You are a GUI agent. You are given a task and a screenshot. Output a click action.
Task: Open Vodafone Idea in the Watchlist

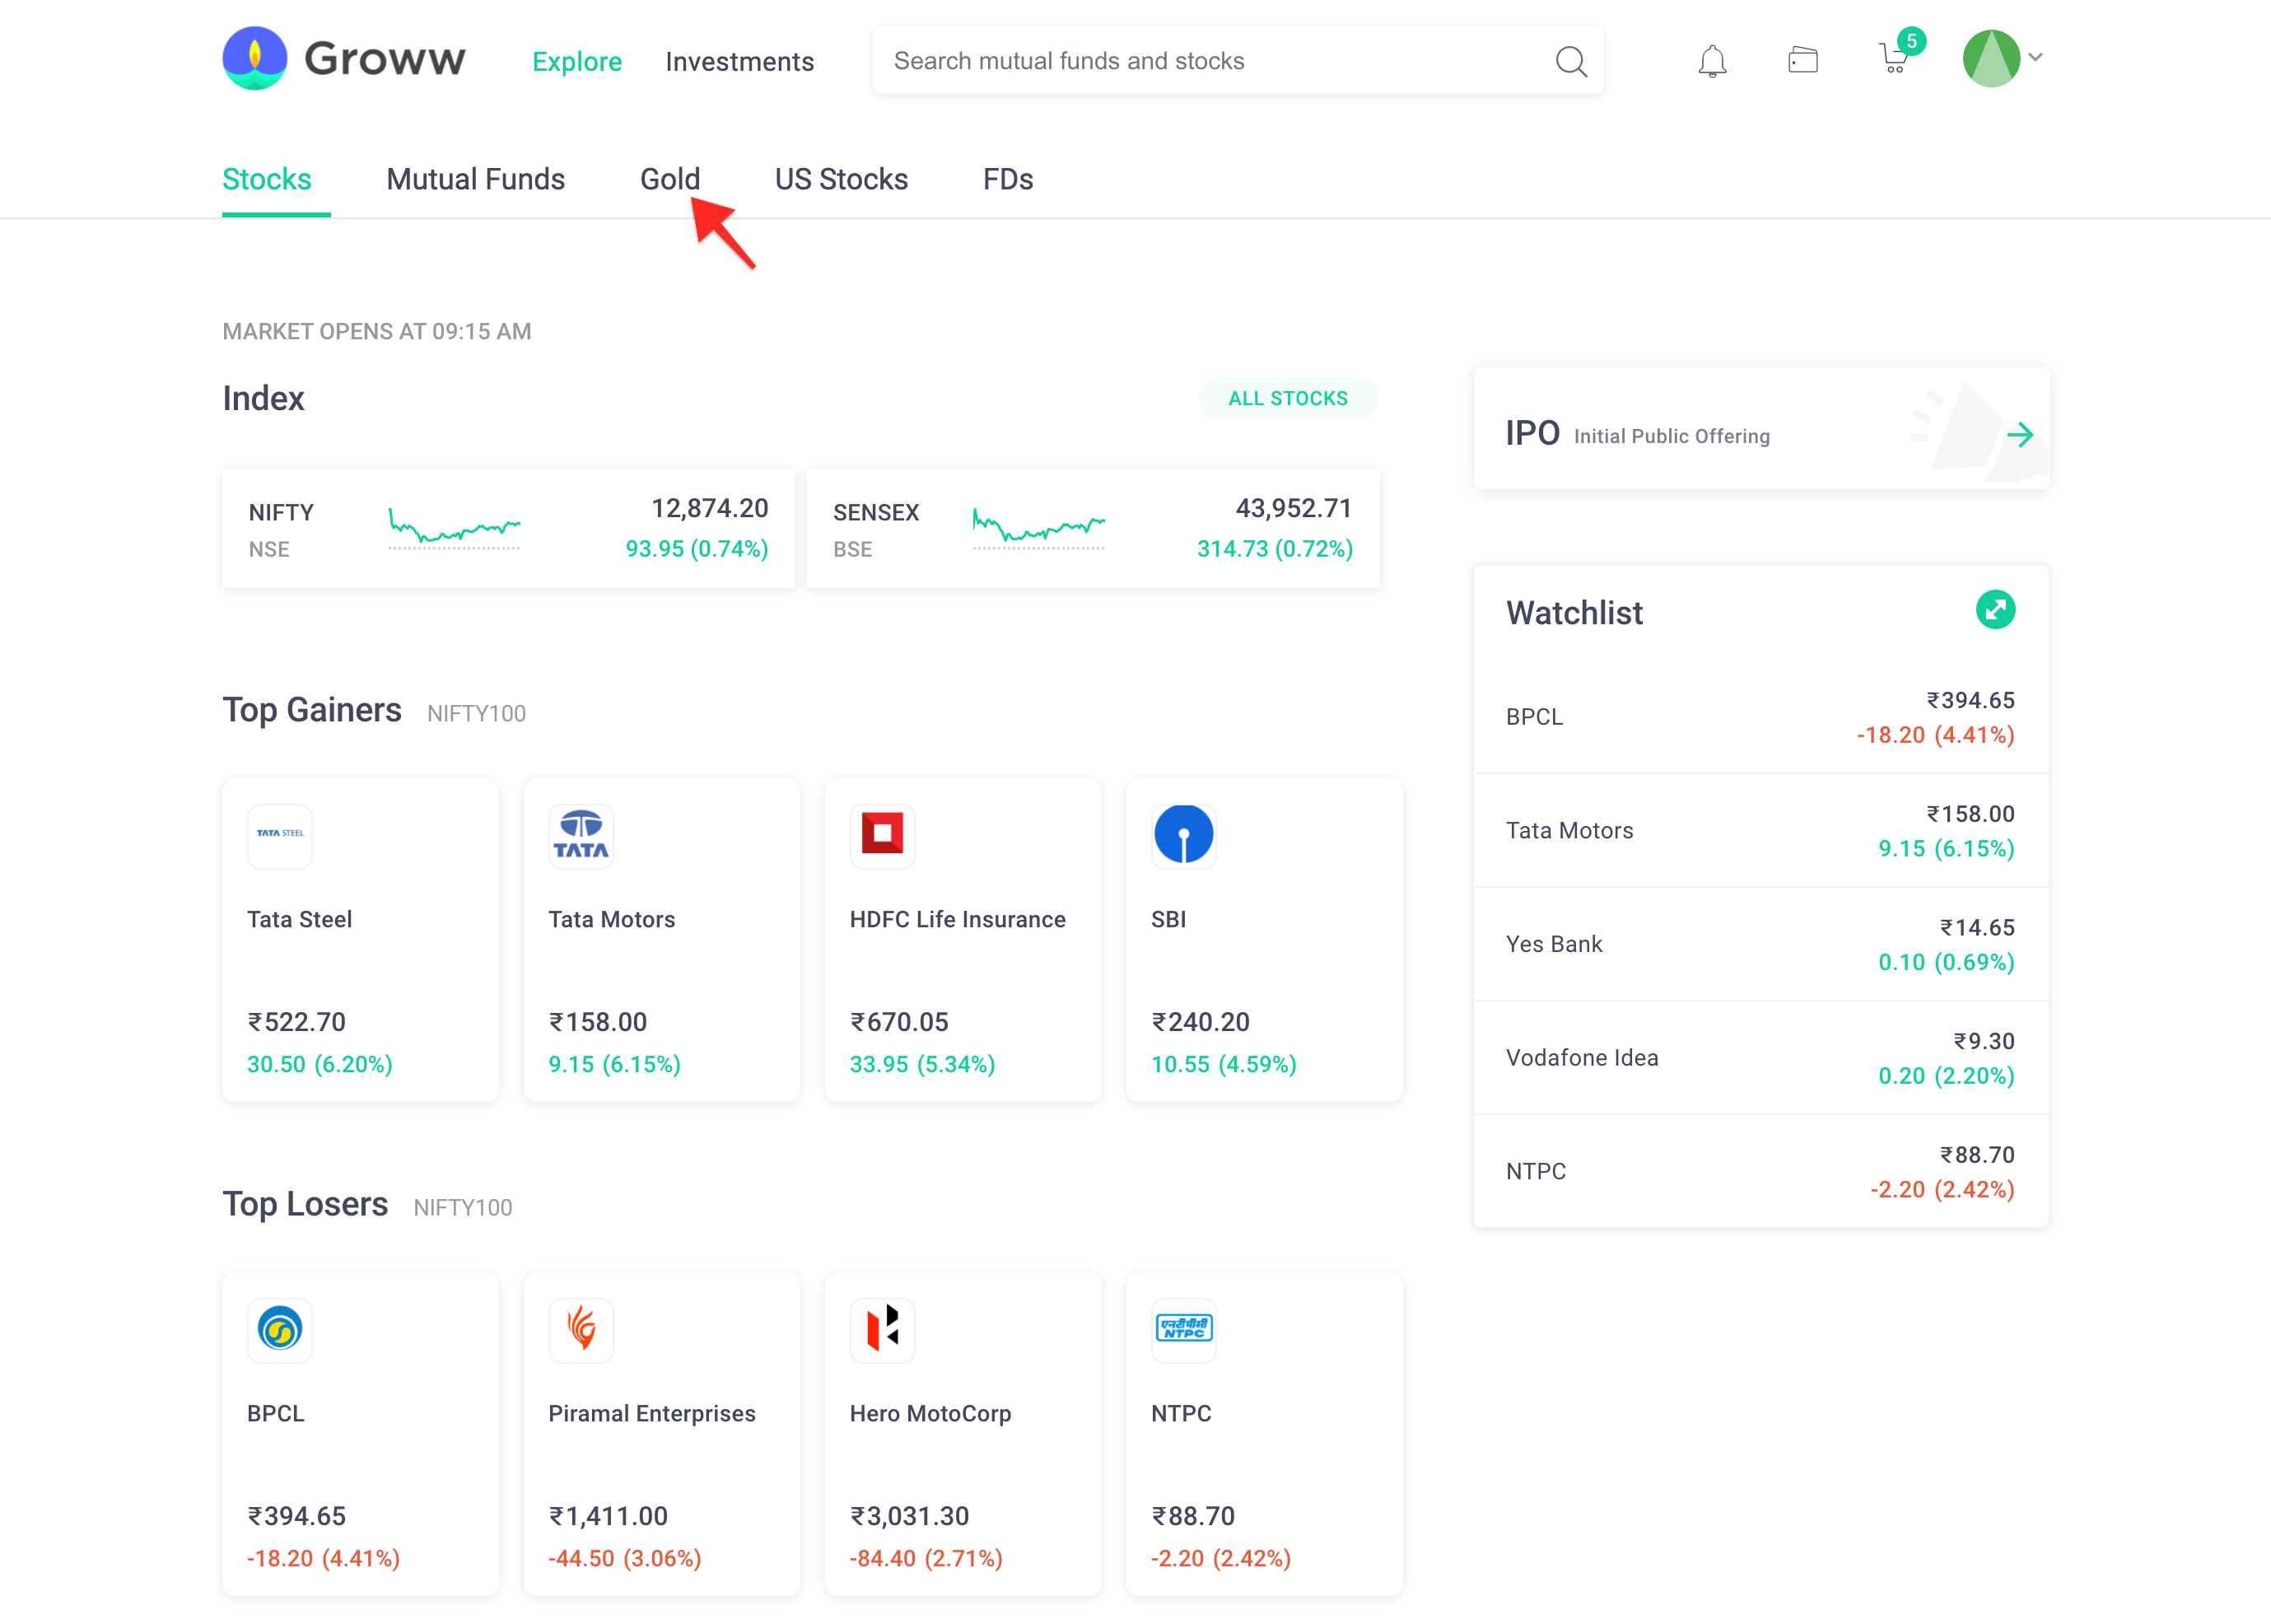click(1761, 1058)
